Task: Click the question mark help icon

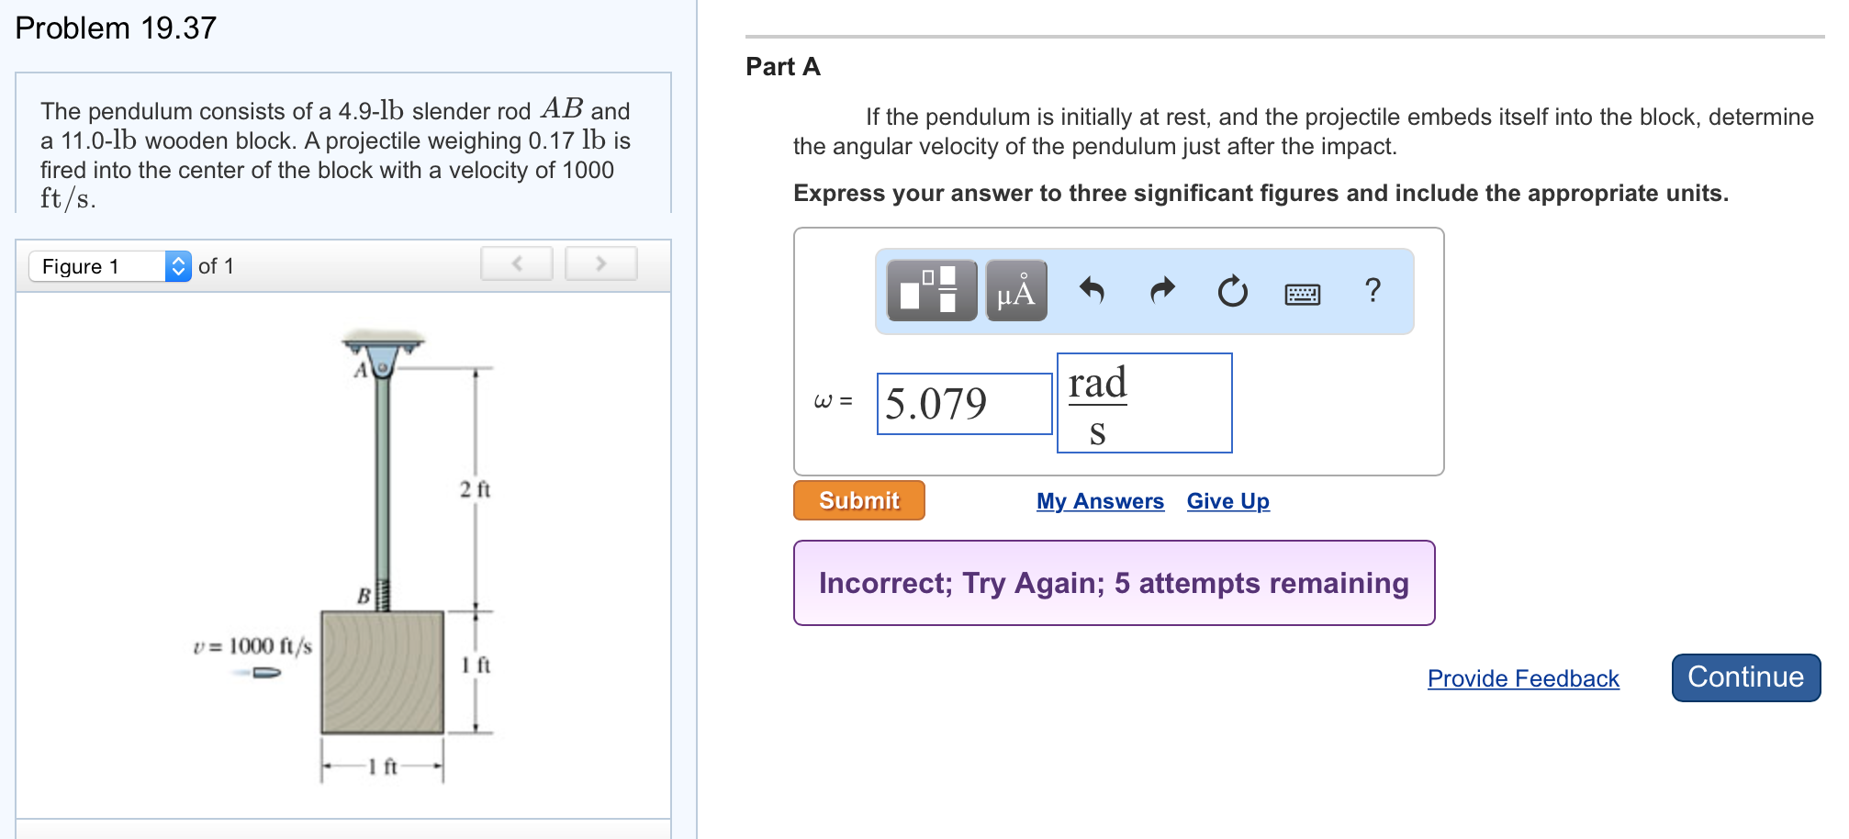Action: (x=1373, y=292)
